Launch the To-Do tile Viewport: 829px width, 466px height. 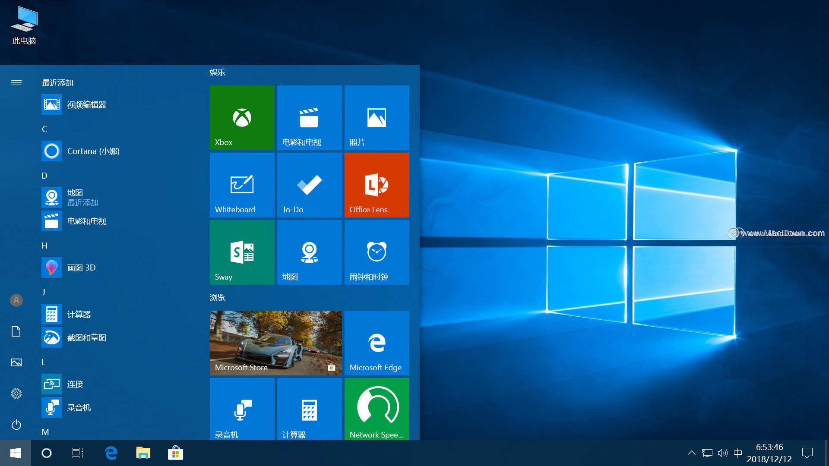pyautogui.click(x=309, y=185)
